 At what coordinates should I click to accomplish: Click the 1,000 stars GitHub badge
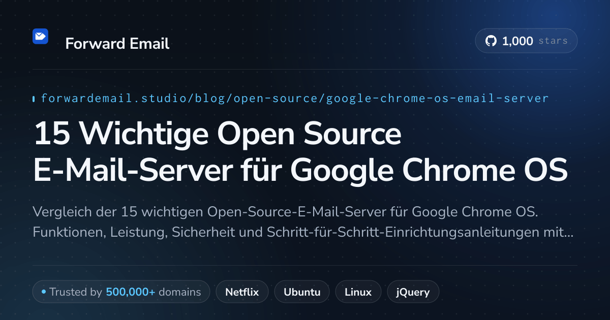[x=526, y=41]
